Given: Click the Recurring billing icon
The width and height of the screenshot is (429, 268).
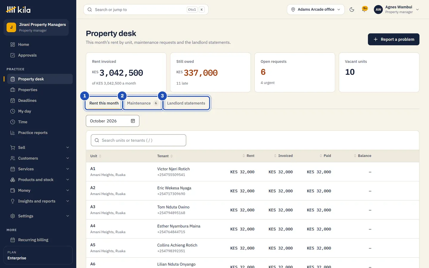Looking at the screenshot, I should click(x=13, y=240).
